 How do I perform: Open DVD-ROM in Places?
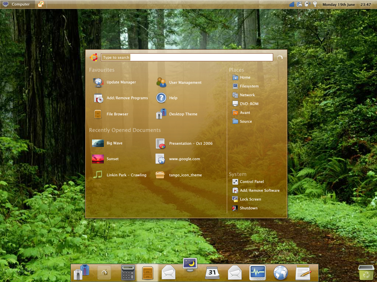(x=245, y=104)
